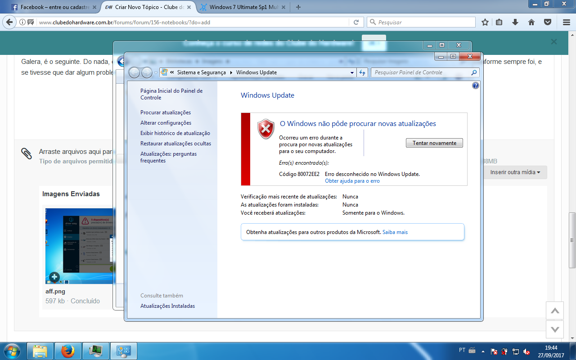
Task: Click the scroll-to-top arrow button on the forum page
Action: click(555, 310)
